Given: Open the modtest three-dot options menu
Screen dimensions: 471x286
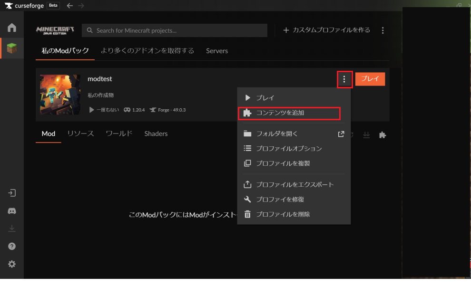Looking at the screenshot, I should coord(344,79).
